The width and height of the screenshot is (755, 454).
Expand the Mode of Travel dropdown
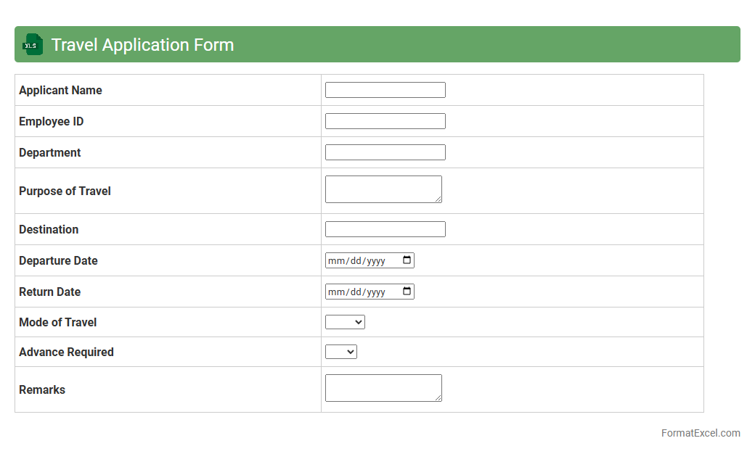click(x=345, y=322)
